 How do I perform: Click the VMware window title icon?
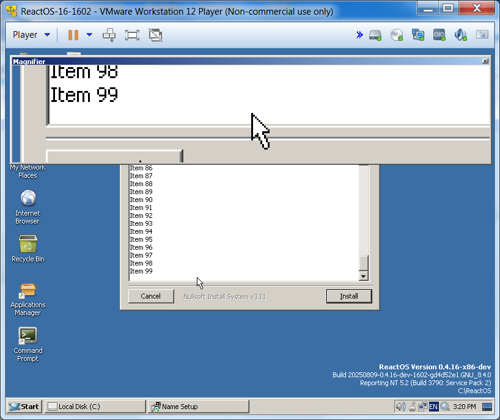12,11
